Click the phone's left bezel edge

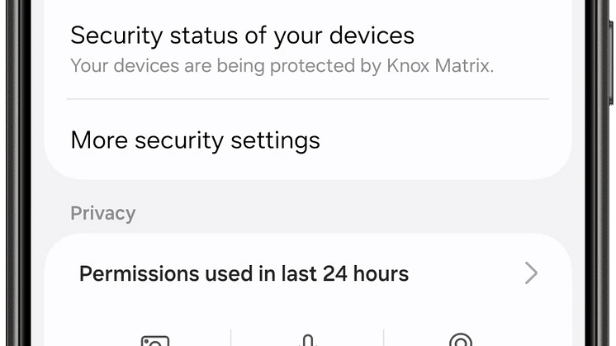pyautogui.click(x=18, y=165)
